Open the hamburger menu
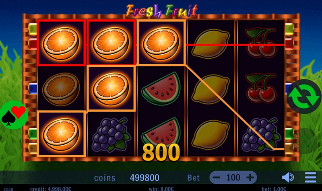 [310, 177]
